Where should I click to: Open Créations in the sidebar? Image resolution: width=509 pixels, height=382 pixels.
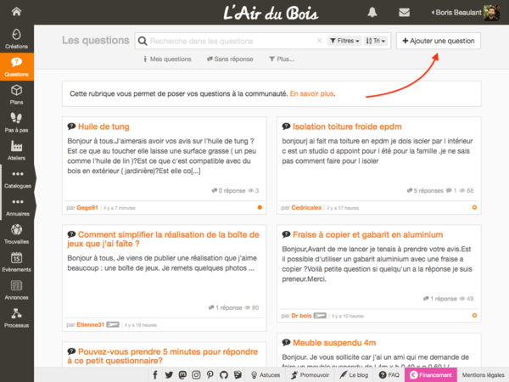pyautogui.click(x=16, y=38)
